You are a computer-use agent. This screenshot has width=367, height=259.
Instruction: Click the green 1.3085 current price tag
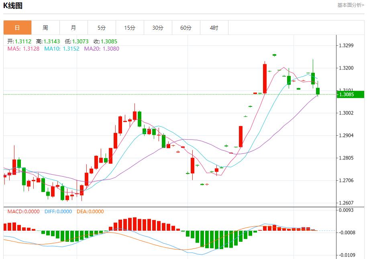click(350, 94)
